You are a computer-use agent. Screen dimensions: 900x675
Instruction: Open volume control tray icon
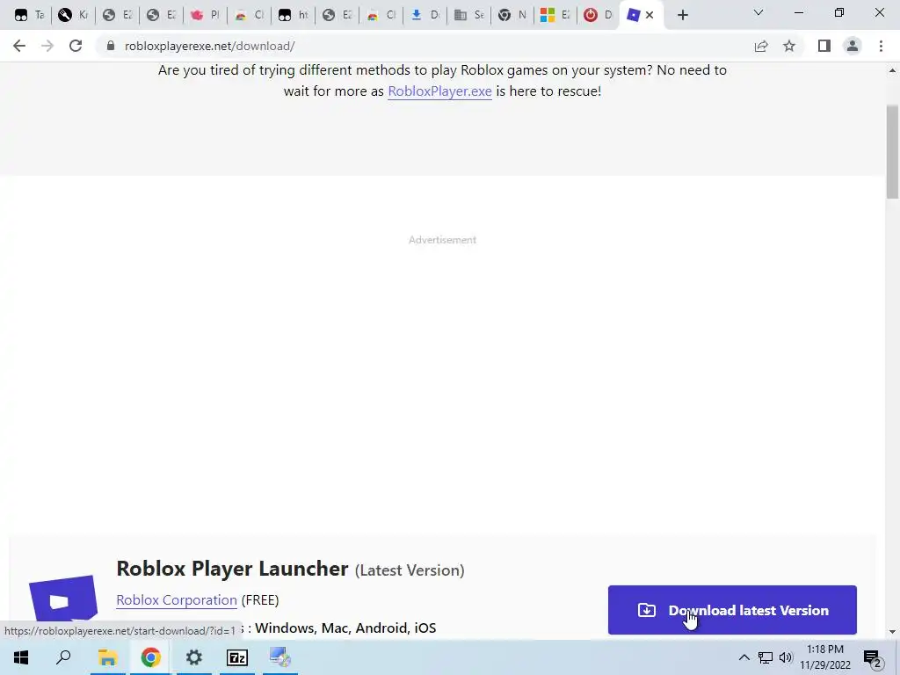(786, 657)
